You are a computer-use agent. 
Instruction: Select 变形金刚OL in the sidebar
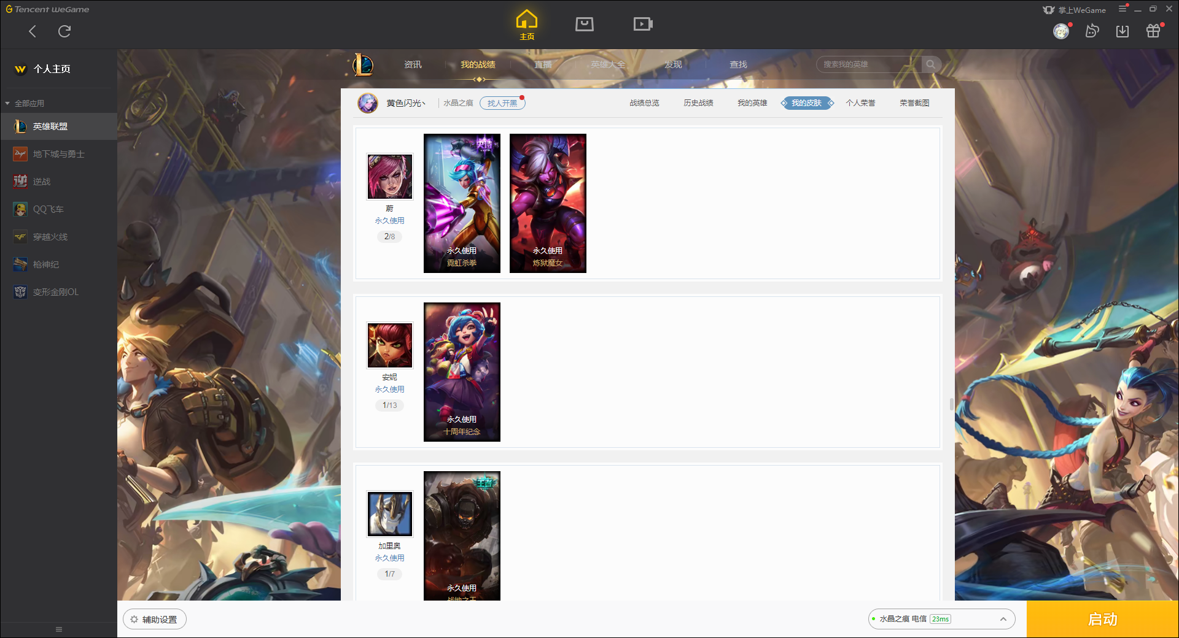[58, 292]
